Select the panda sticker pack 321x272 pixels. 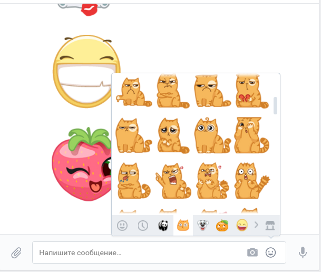[163, 226]
